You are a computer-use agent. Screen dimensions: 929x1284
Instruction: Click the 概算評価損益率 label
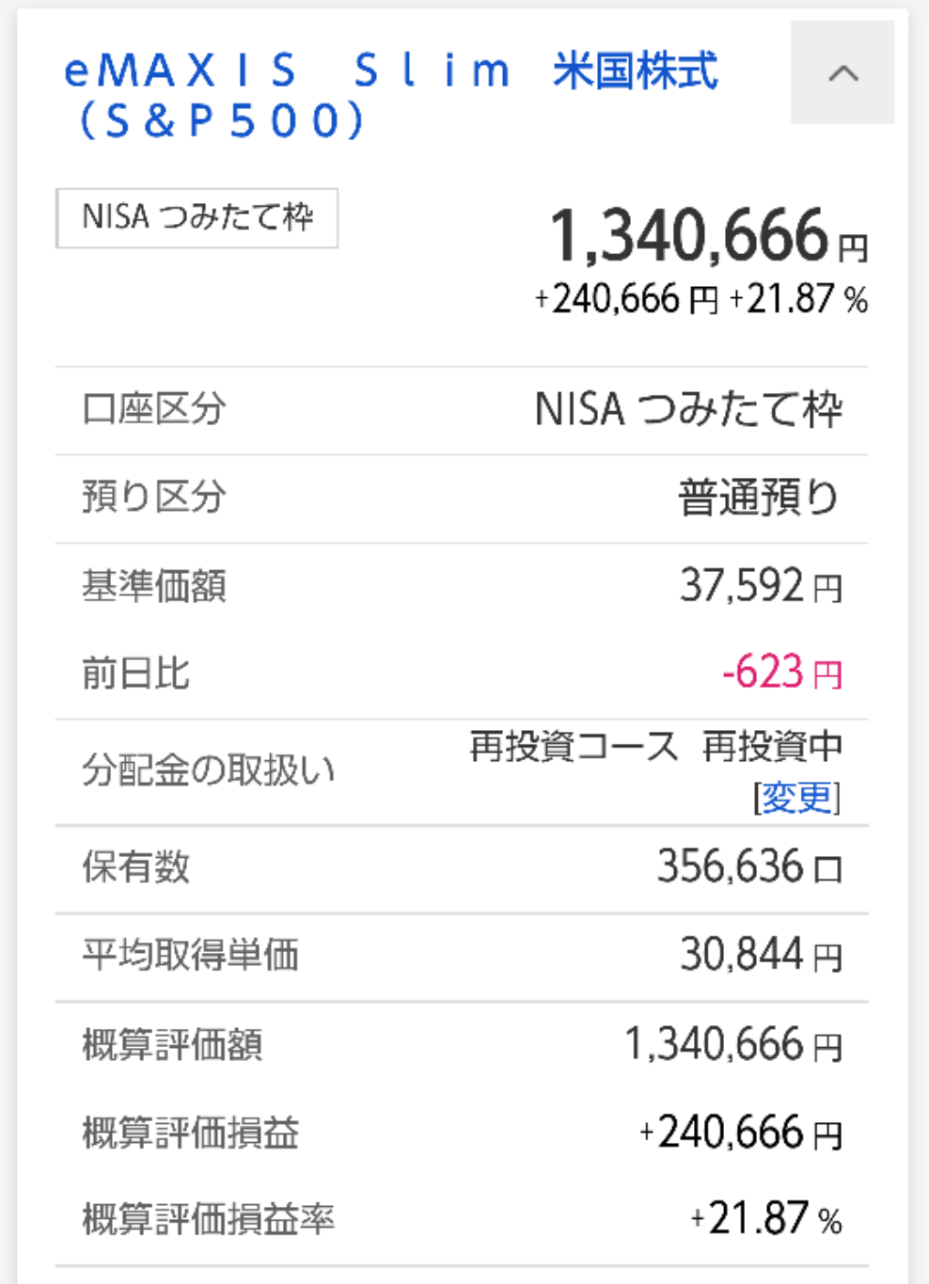tap(208, 1220)
